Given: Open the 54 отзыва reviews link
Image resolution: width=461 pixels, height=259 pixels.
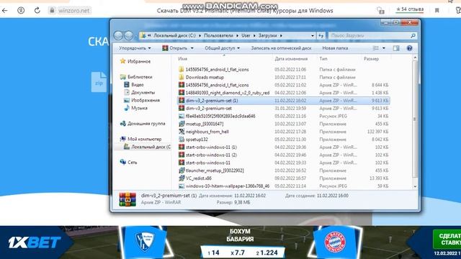Looking at the screenshot, I should coord(410,9).
